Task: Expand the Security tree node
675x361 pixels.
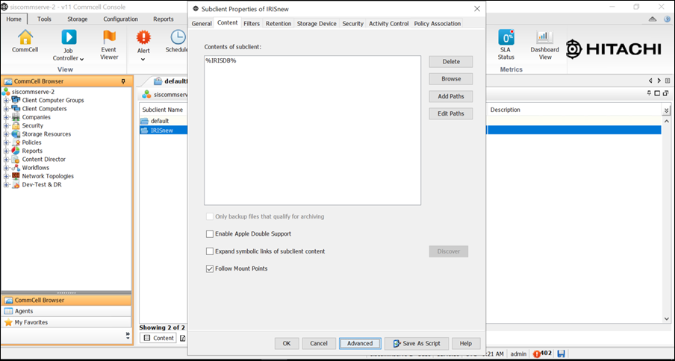Action: (x=7, y=126)
